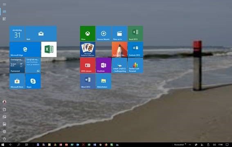Open the Microsoft Store tile

[17, 81]
